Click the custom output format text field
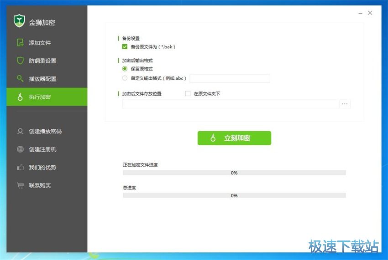 230,78
